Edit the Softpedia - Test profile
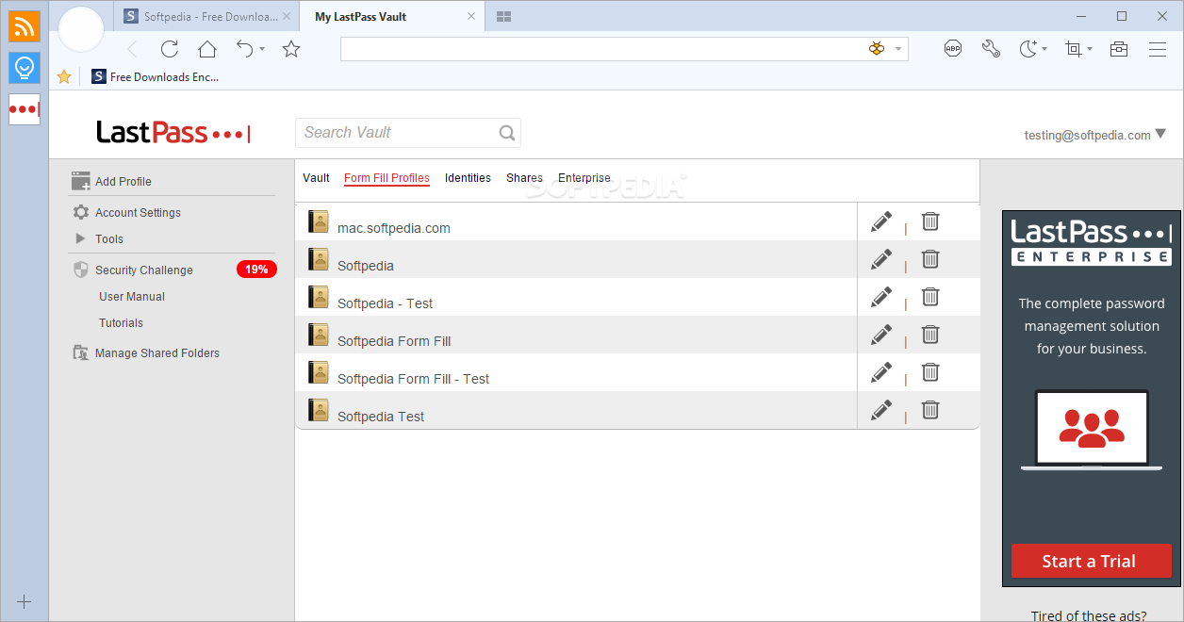This screenshot has width=1184, height=622. (881, 297)
